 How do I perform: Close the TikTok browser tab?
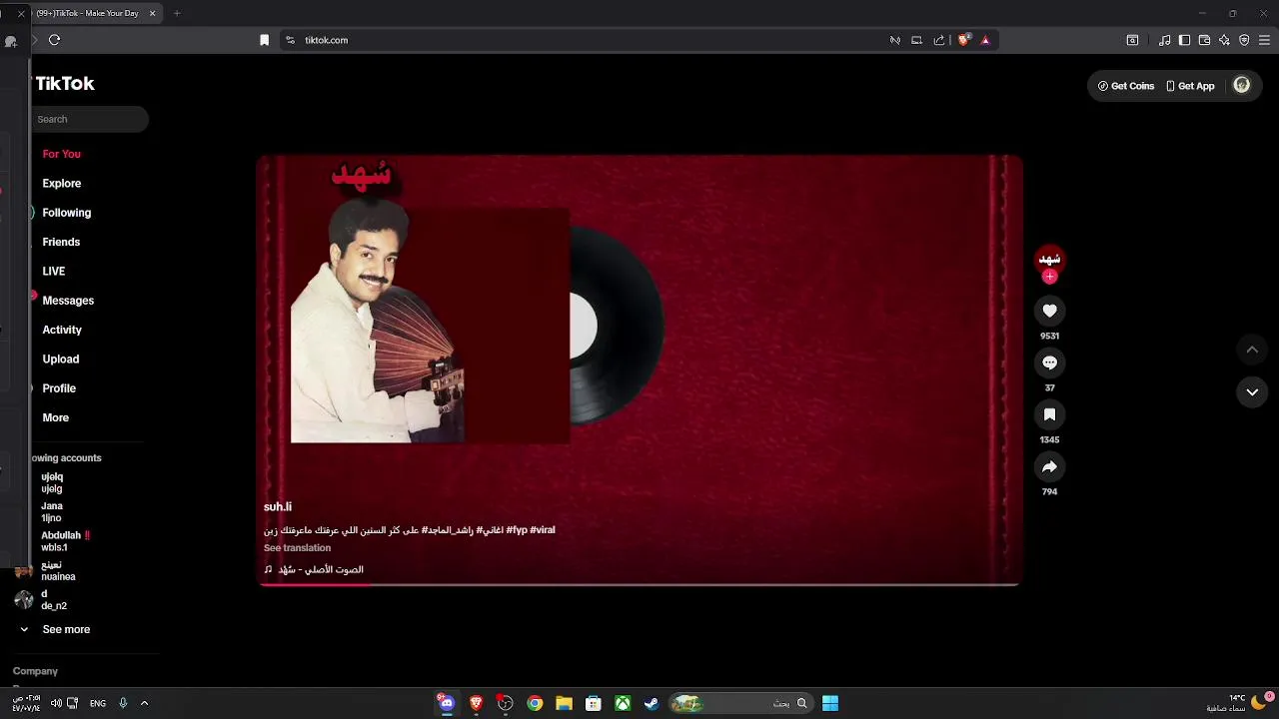152,13
